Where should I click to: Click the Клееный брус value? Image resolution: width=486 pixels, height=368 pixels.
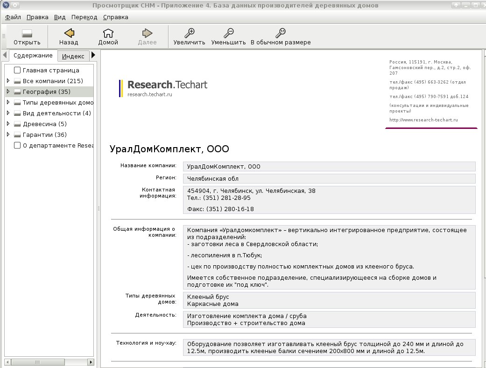[x=208, y=297]
